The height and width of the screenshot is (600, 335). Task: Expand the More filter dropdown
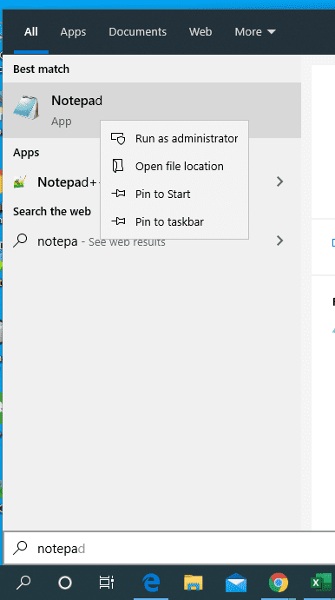[x=255, y=32]
